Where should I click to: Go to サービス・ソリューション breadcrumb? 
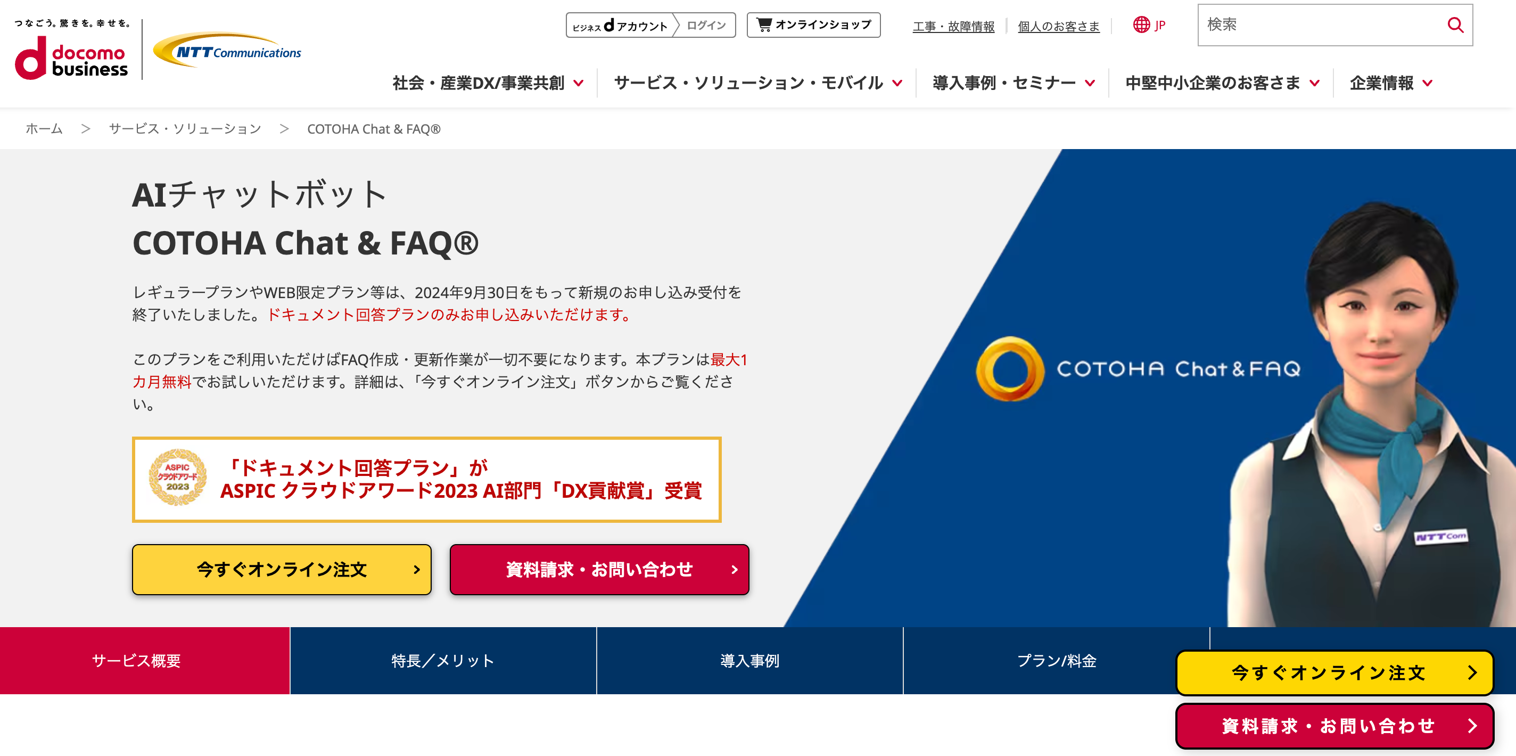point(185,128)
